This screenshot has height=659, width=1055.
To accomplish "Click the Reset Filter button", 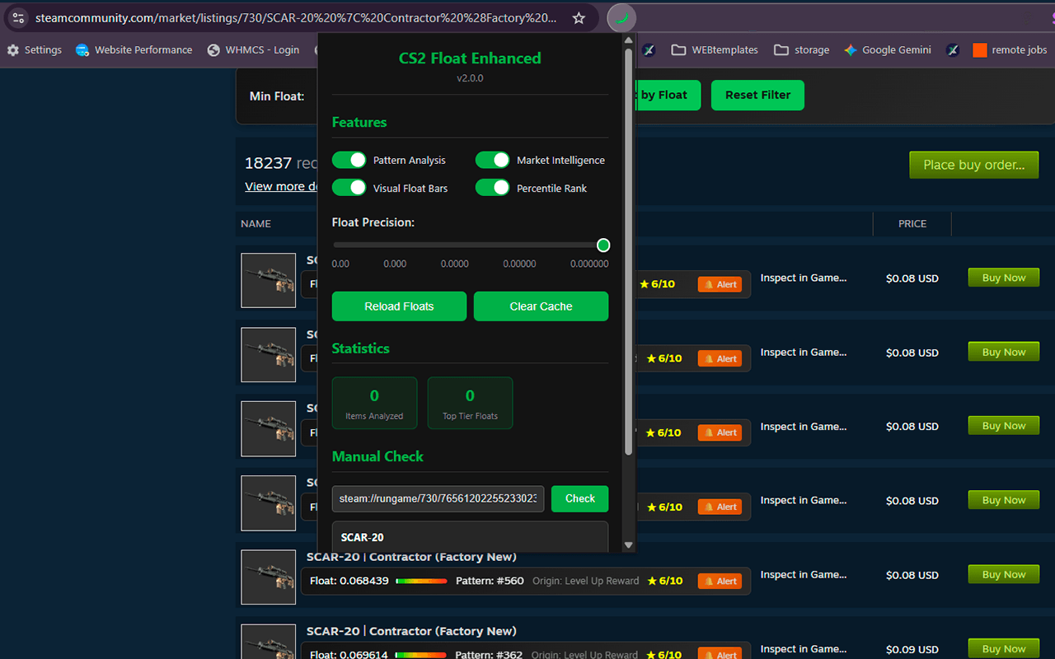I will coord(757,96).
